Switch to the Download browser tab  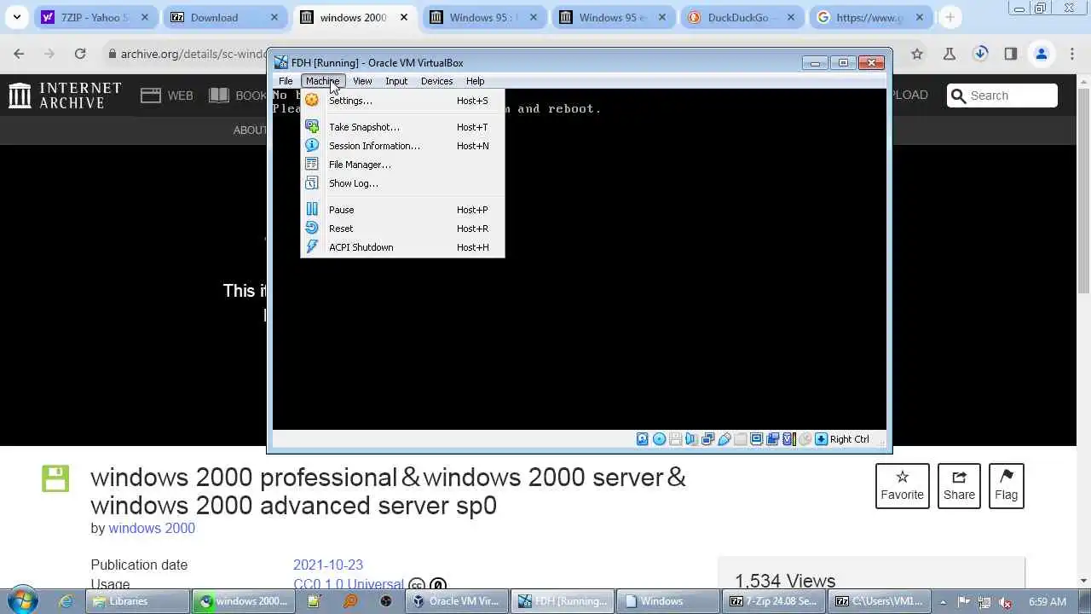(x=225, y=17)
